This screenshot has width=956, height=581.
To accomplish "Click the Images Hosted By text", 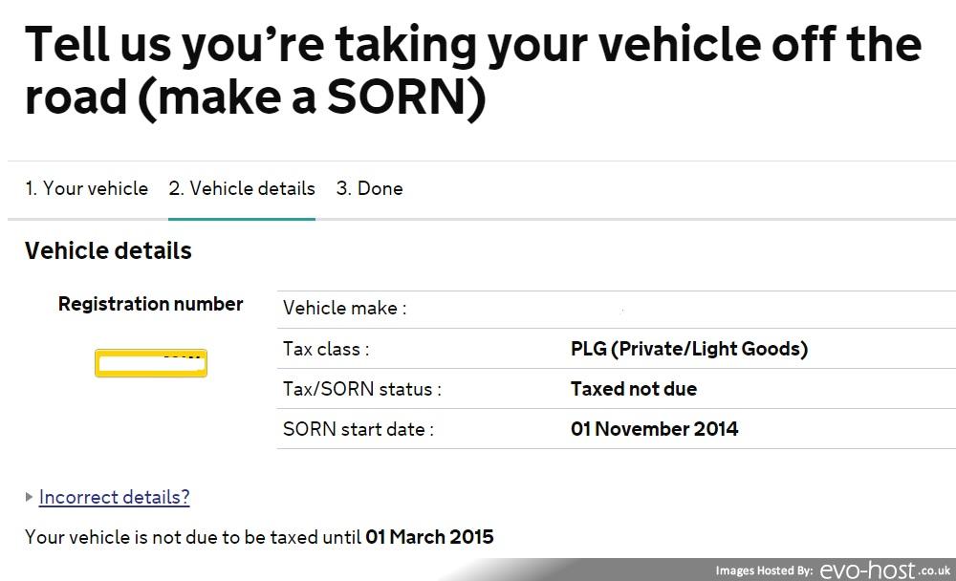I will tap(764, 570).
